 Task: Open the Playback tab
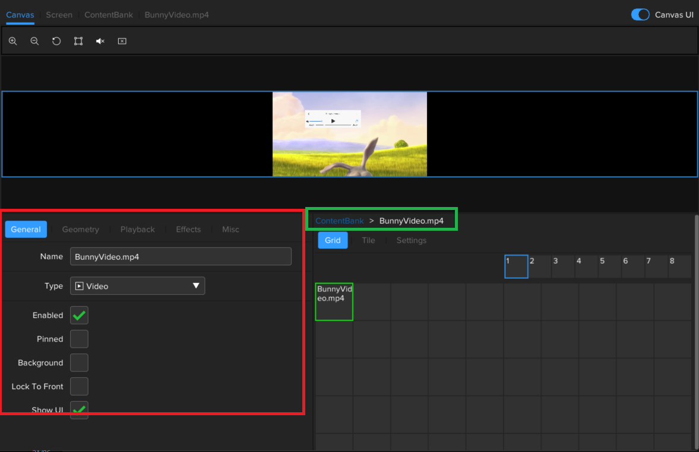pos(137,230)
